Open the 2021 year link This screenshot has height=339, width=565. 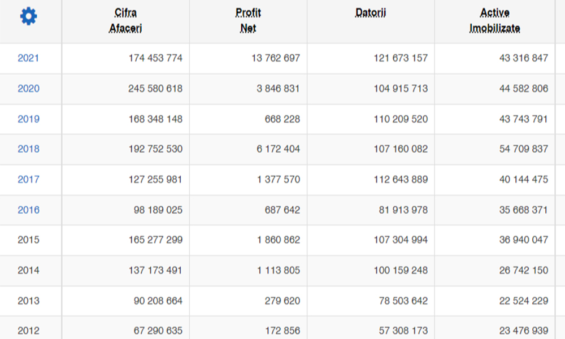point(28,58)
